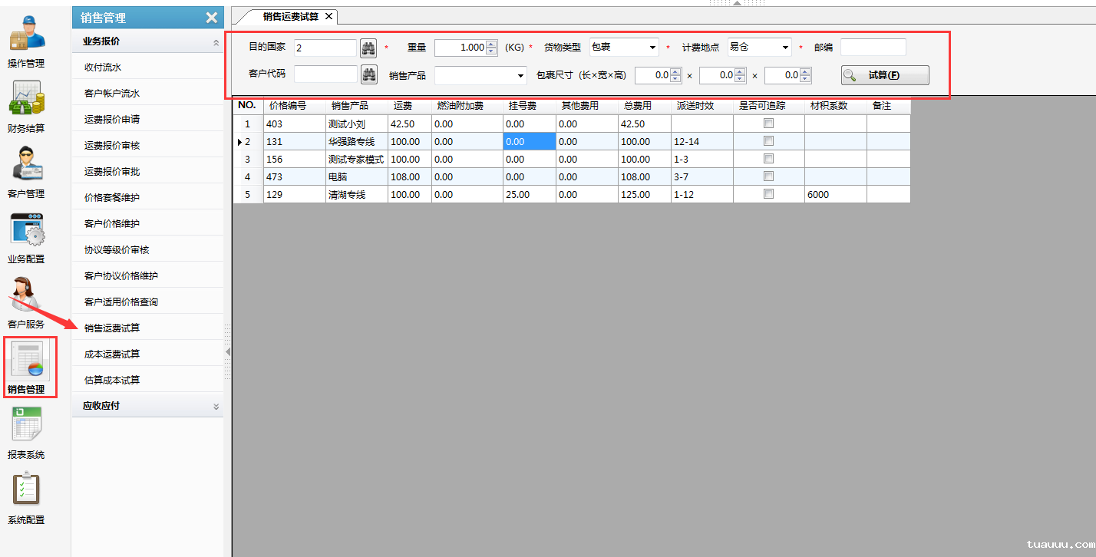Select 运费报价申请 menu item
This screenshot has width=1096, height=557.
point(112,120)
